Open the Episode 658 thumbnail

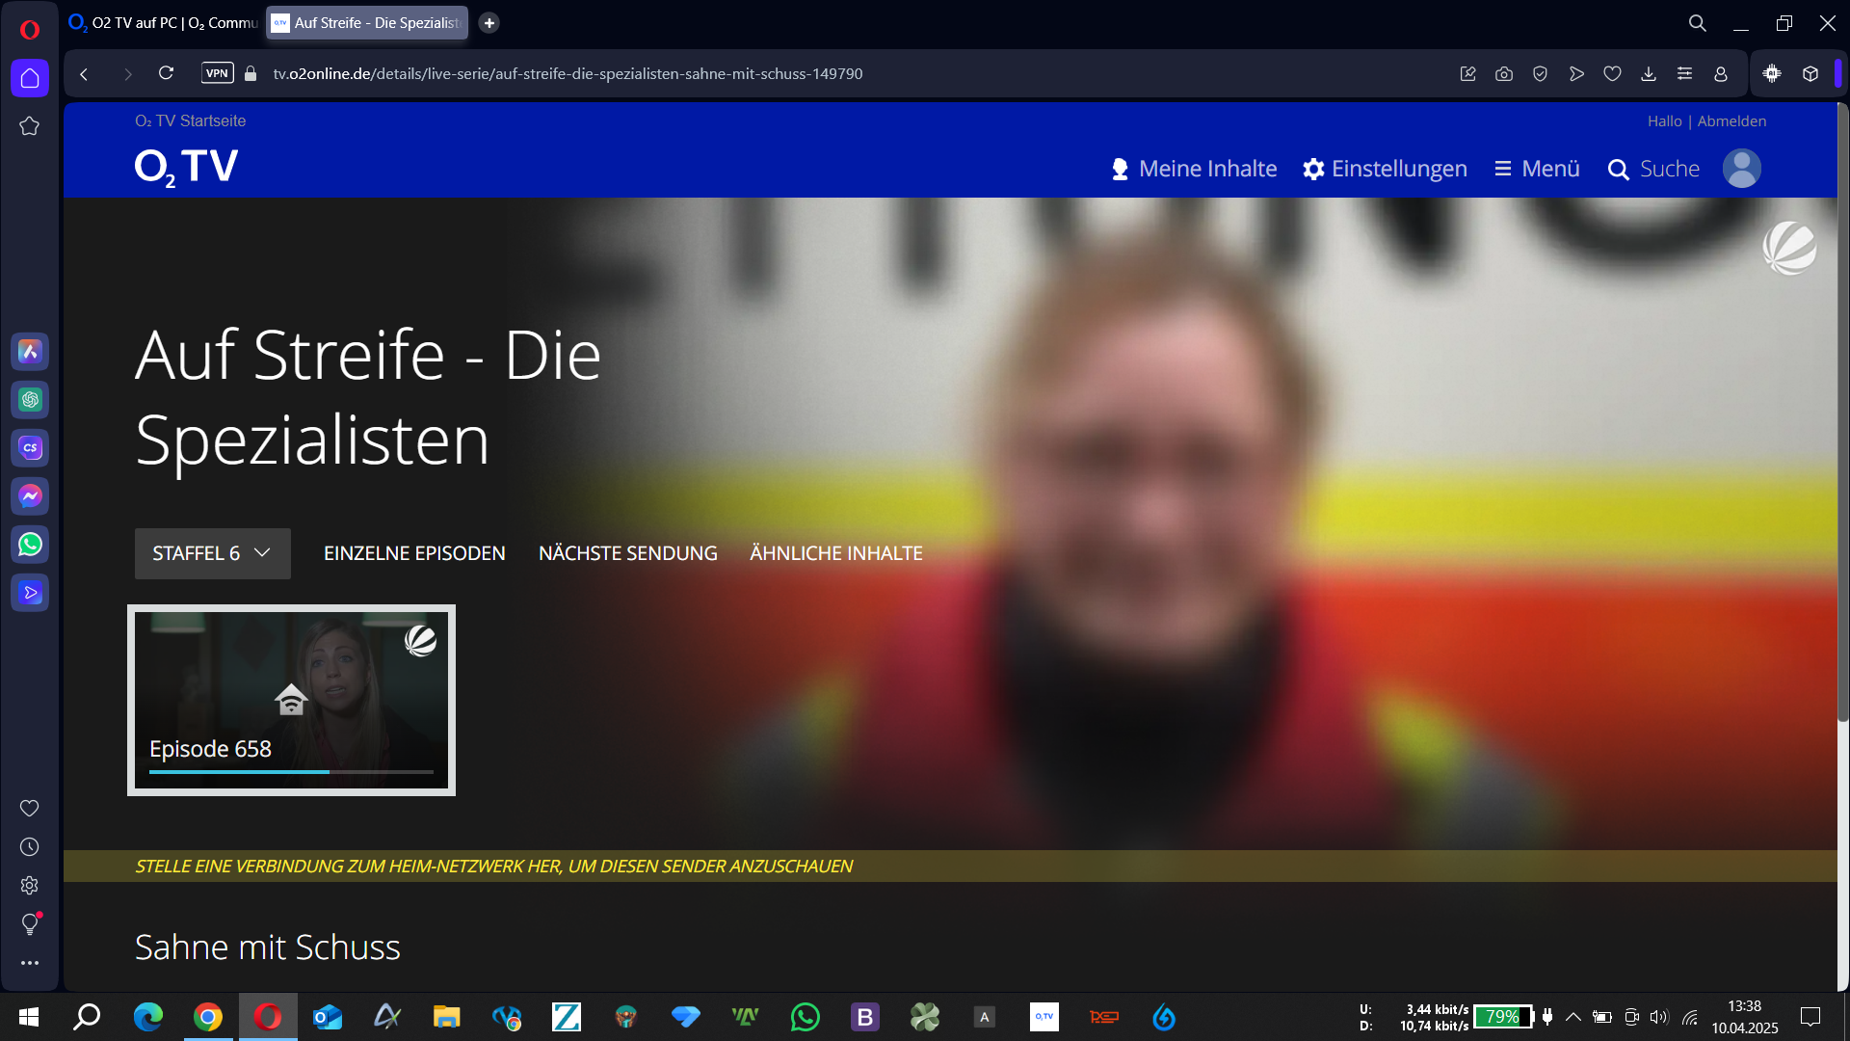click(x=291, y=700)
